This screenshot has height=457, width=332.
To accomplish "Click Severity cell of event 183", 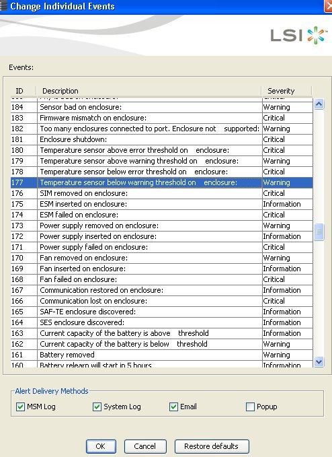I will tap(288, 118).
